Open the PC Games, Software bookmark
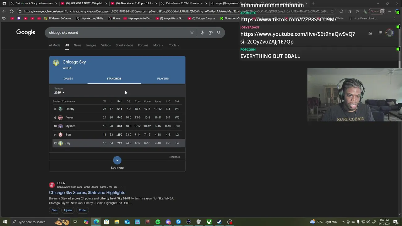 (58, 18)
